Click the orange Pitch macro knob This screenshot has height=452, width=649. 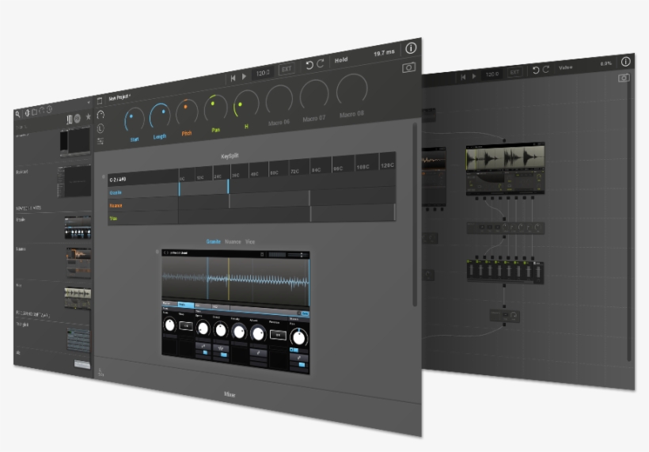(187, 113)
